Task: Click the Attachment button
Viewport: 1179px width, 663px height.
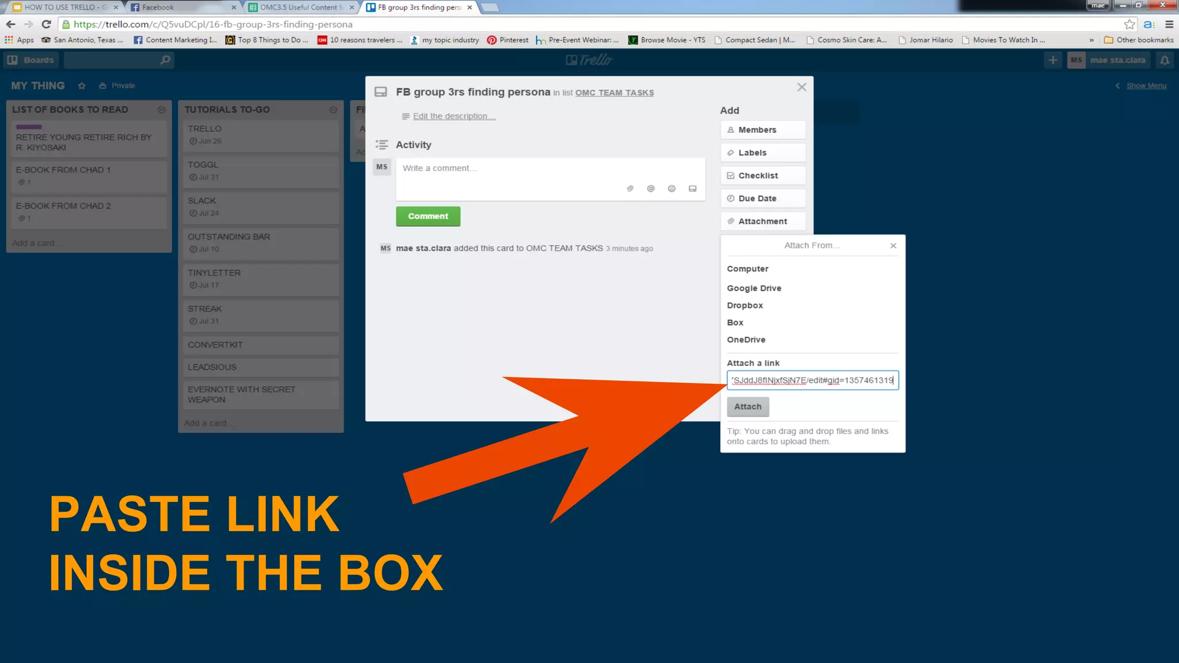Action: 763,222
